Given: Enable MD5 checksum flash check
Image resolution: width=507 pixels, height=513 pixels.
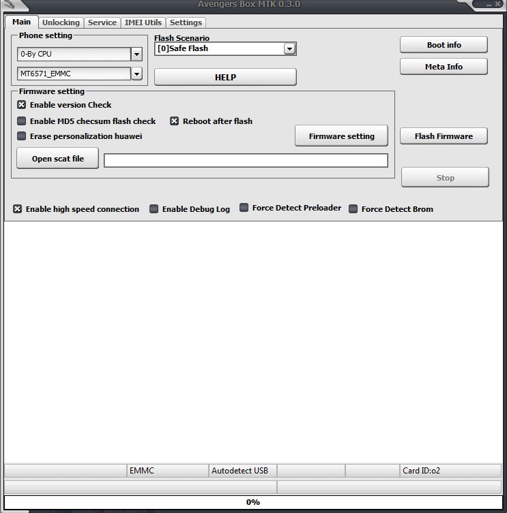Looking at the screenshot, I should 22,121.
